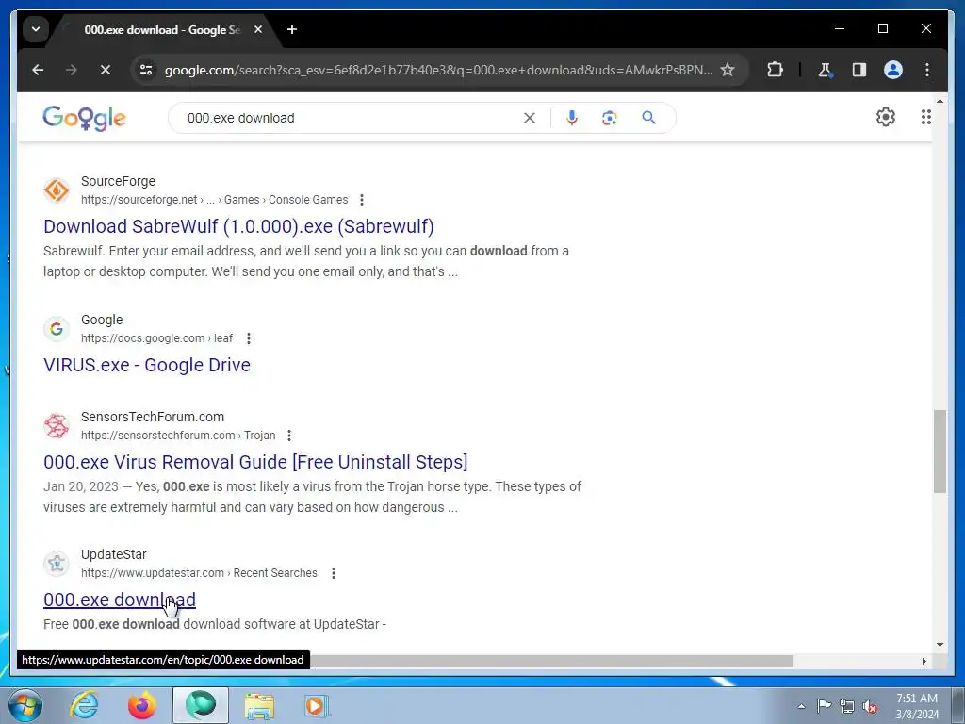View site information for google.com
This screenshot has height=724, width=965.
[146, 70]
